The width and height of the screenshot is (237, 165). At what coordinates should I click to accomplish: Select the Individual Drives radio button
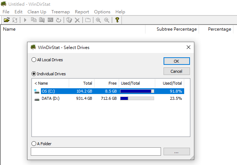[34, 74]
